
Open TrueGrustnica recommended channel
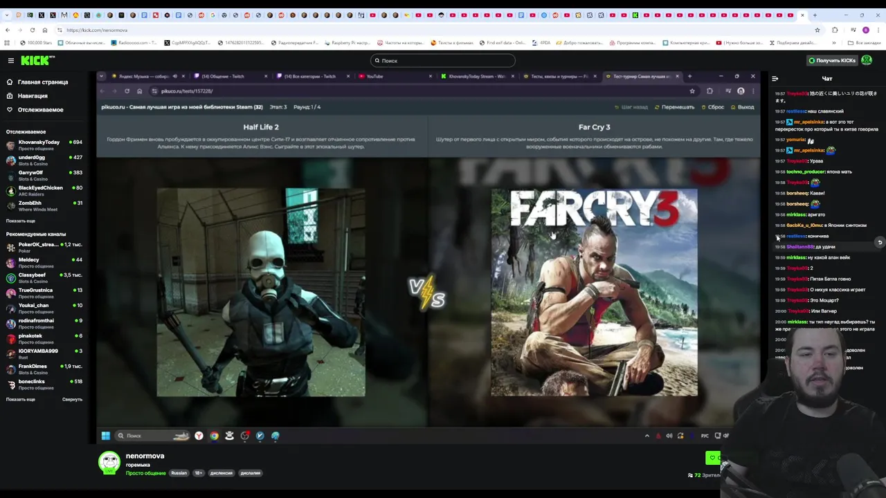[x=44, y=293]
